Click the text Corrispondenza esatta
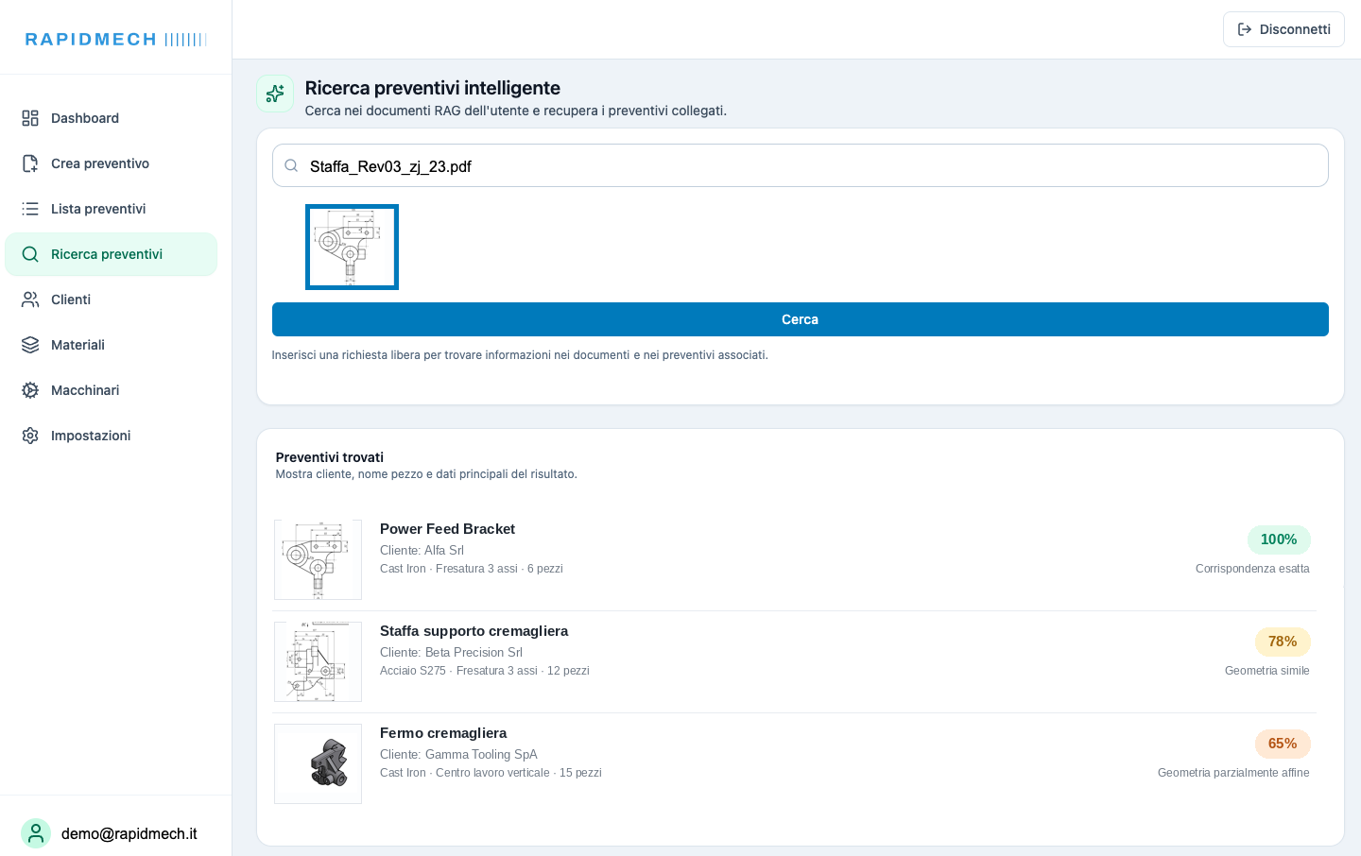Image resolution: width=1361 pixels, height=856 pixels. click(x=1252, y=569)
